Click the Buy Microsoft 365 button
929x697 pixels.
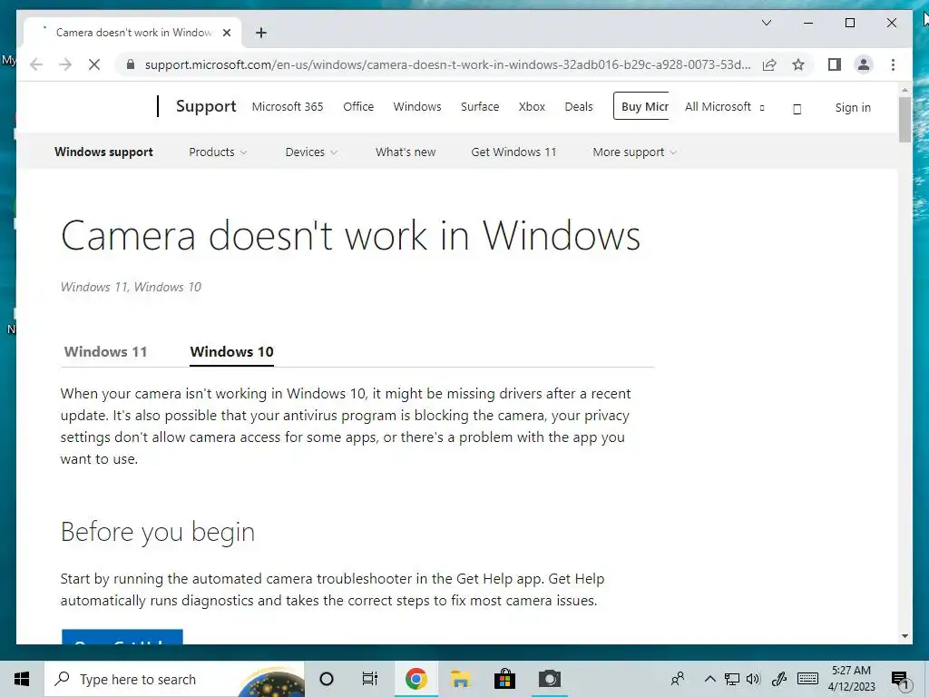tap(641, 106)
